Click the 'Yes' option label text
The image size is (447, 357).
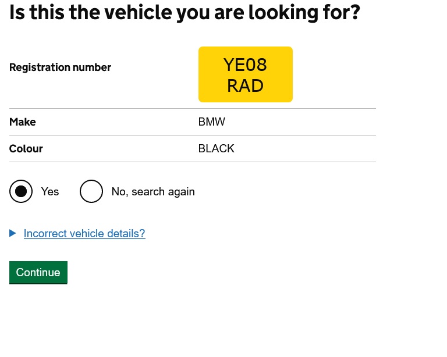(x=50, y=192)
